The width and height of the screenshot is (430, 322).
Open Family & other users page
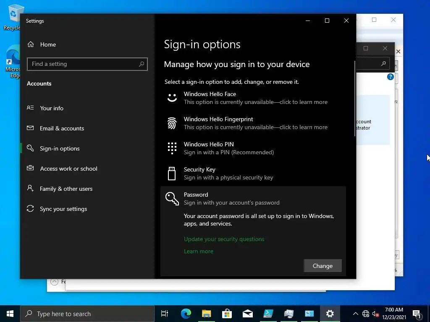click(x=87, y=189)
